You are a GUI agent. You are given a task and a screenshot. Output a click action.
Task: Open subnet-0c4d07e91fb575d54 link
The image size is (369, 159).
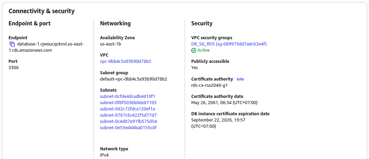[x=129, y=121]
